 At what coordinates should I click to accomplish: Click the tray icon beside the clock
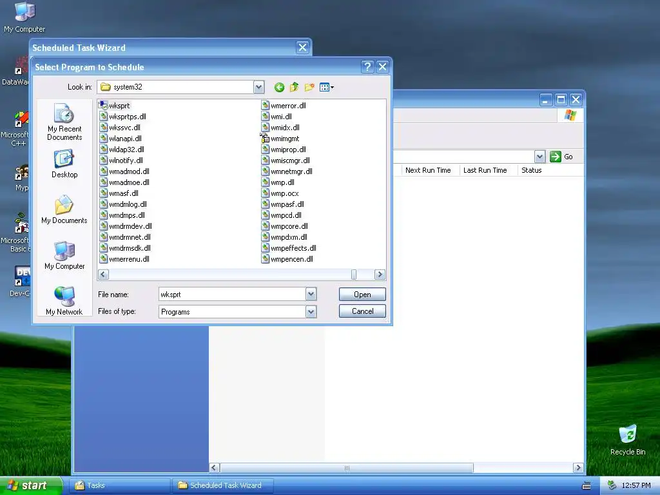pyautogui.click(x=612, y=485)
